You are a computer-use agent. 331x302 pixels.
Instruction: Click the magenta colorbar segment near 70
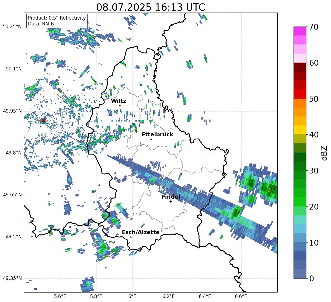click(300, 31)
